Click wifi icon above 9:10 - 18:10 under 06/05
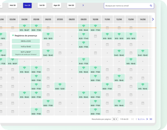The width and height of the screenshot is (167, 130). (x=48, y=34)
